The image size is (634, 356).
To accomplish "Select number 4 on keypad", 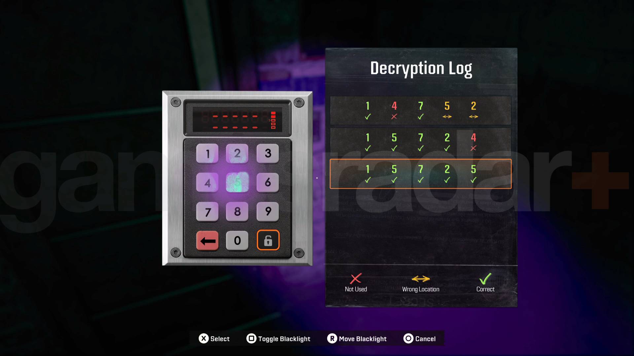I will pos(208,183).
